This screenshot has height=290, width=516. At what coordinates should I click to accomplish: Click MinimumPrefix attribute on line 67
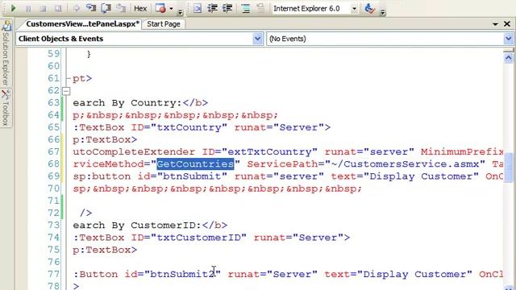(462, 151)
